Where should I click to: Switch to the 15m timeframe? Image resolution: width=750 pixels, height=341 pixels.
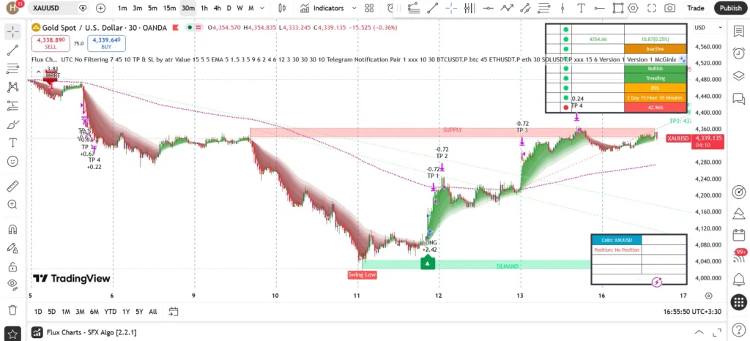coord(169,8)
